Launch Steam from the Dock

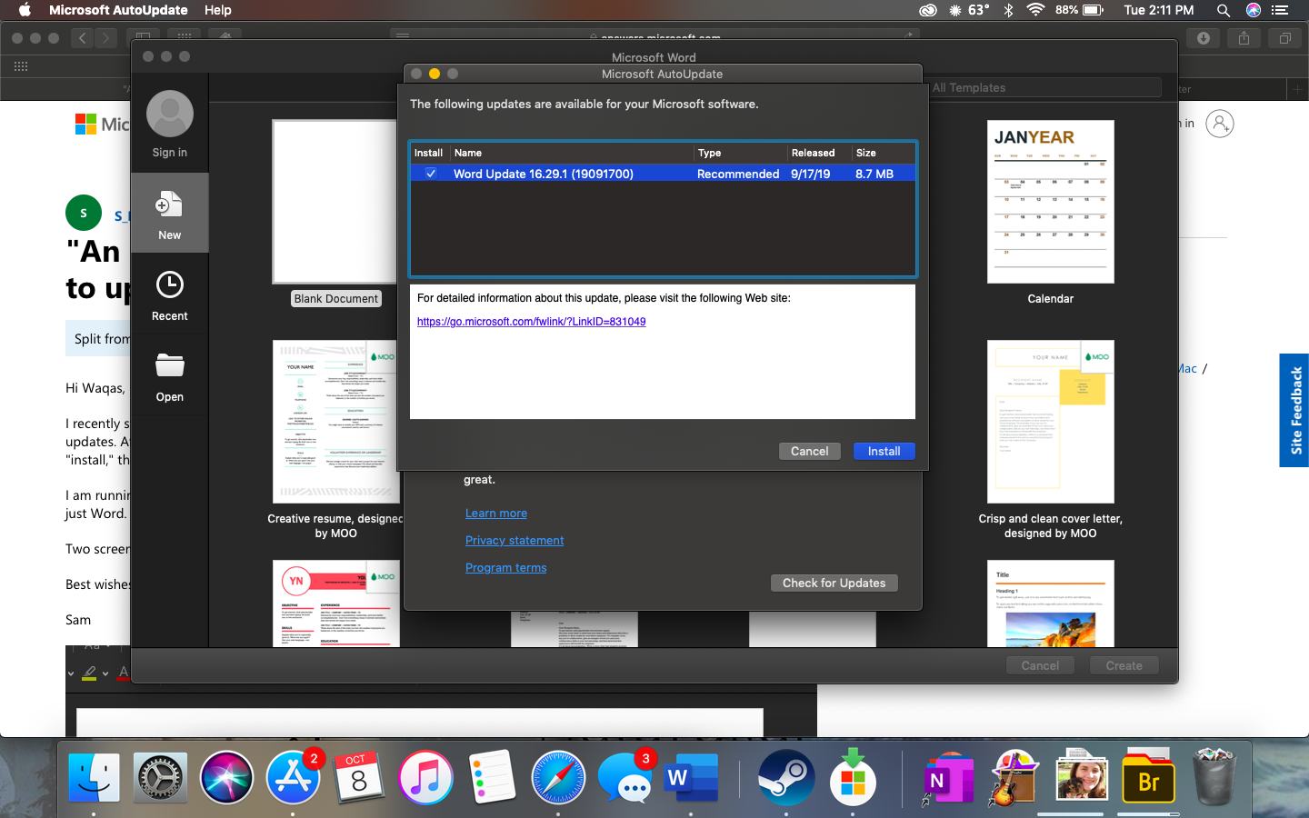pos(786,778)
